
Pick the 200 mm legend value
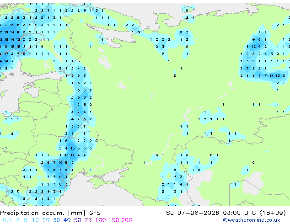tap(127, 220)
